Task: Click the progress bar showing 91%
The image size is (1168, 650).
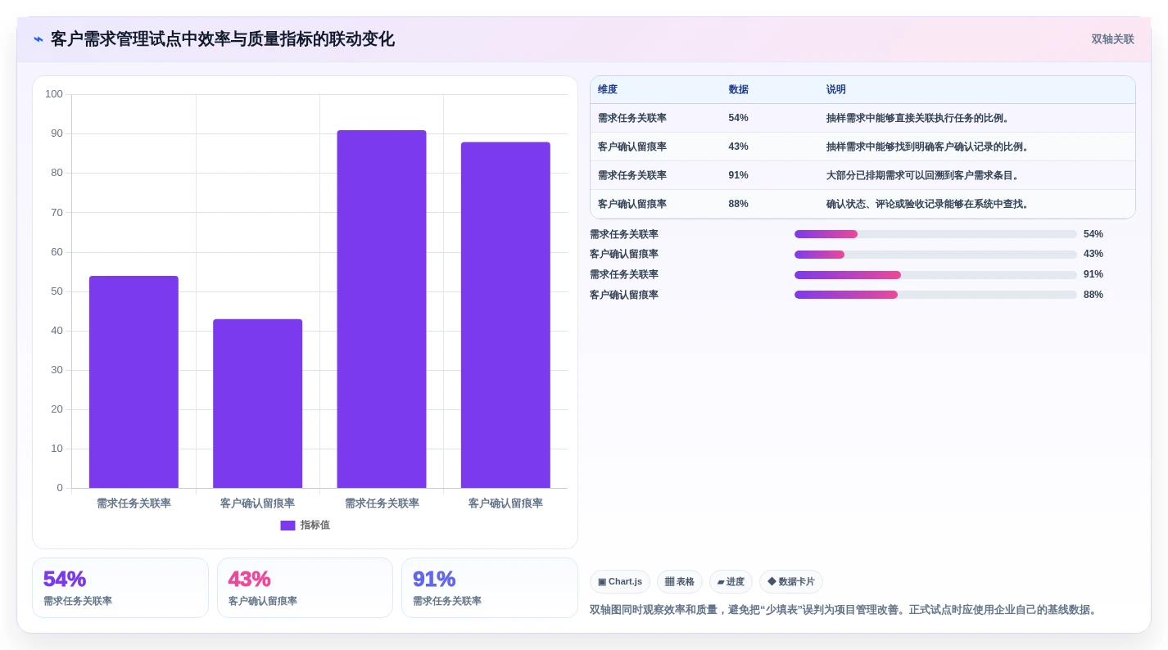Action: [x=935, y=275]
